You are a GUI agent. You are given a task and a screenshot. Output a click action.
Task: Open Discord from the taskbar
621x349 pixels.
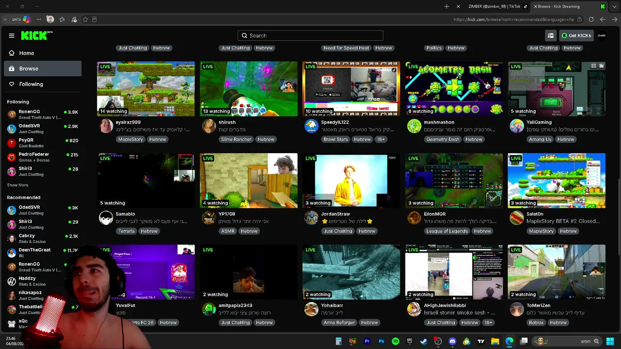click(452, 341)
